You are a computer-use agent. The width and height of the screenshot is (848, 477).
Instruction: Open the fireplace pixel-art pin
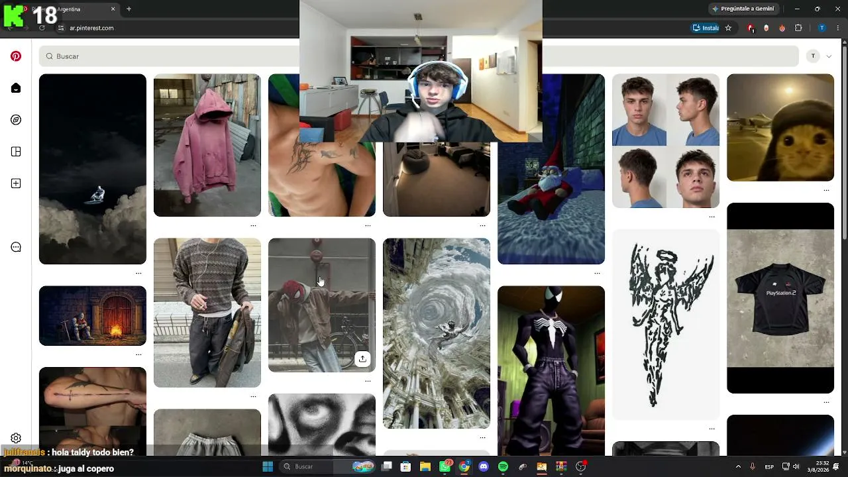pyautogui.click(x=93, y=316)
